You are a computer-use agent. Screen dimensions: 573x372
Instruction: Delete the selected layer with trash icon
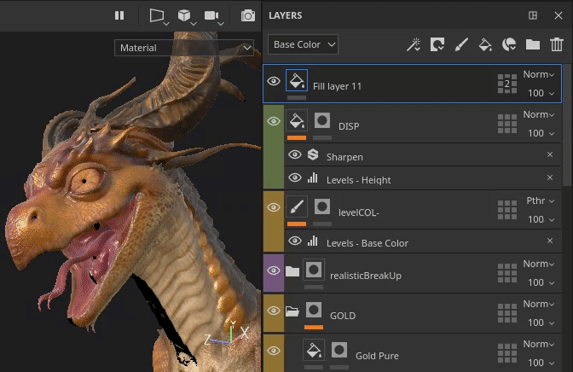click(x=557, y=44)
